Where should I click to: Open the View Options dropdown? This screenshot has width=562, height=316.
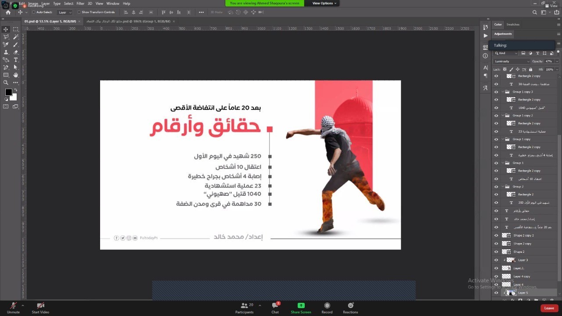(324, 3)
